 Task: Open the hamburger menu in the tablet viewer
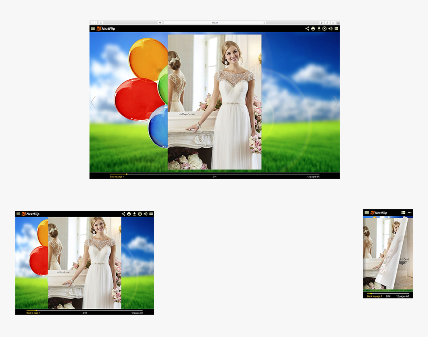point(18,214)
